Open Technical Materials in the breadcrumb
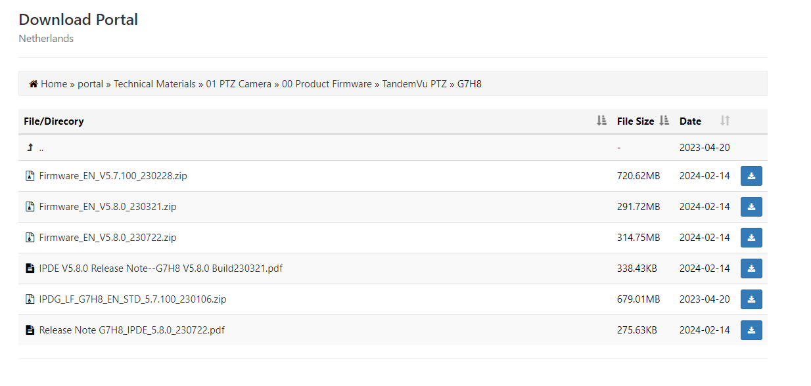Image resolution: width=811 pixels, height=386 pixels. (x=154, y=84)
